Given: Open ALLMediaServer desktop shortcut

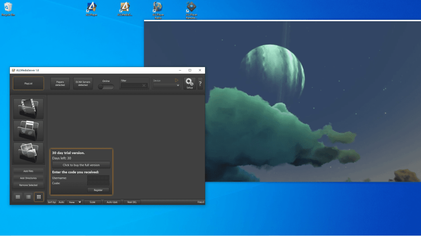Looking at the screenshot, I should pyautogui.click(x=125, y=9).
